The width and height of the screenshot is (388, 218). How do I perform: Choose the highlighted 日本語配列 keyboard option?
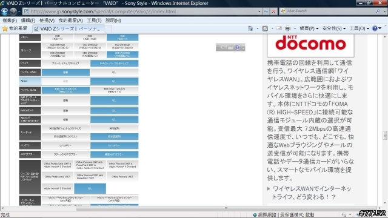tap(114, 136)
